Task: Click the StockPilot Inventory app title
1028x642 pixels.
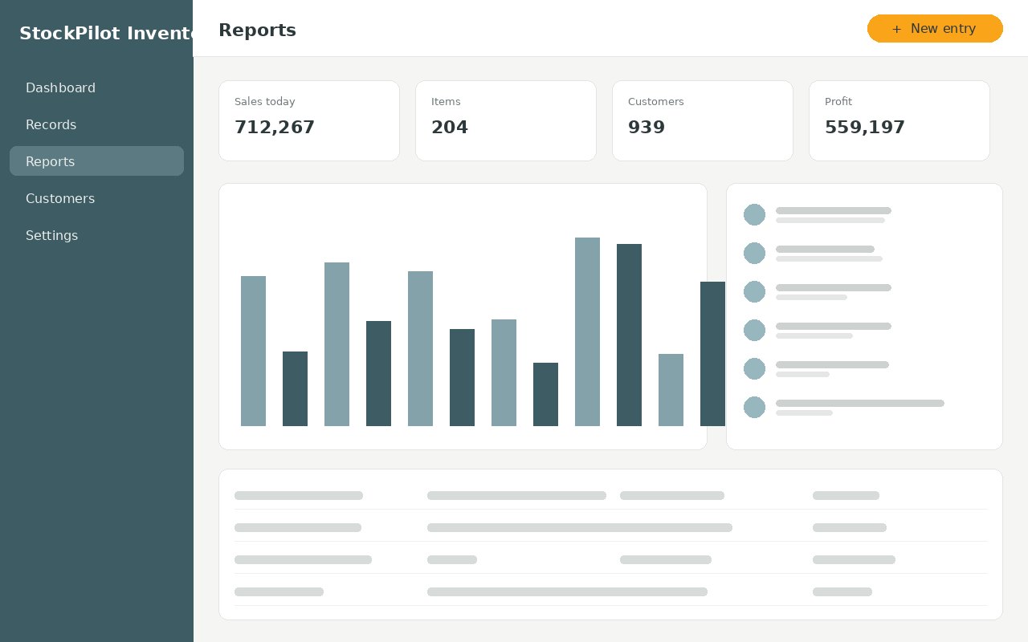Action: click(106, 34)
